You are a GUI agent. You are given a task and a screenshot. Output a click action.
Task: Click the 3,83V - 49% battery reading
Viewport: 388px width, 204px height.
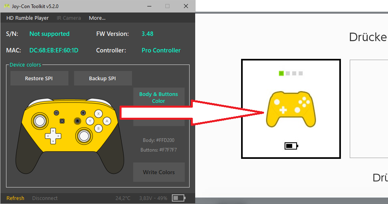pyautogui.click(x=153, y=198)
